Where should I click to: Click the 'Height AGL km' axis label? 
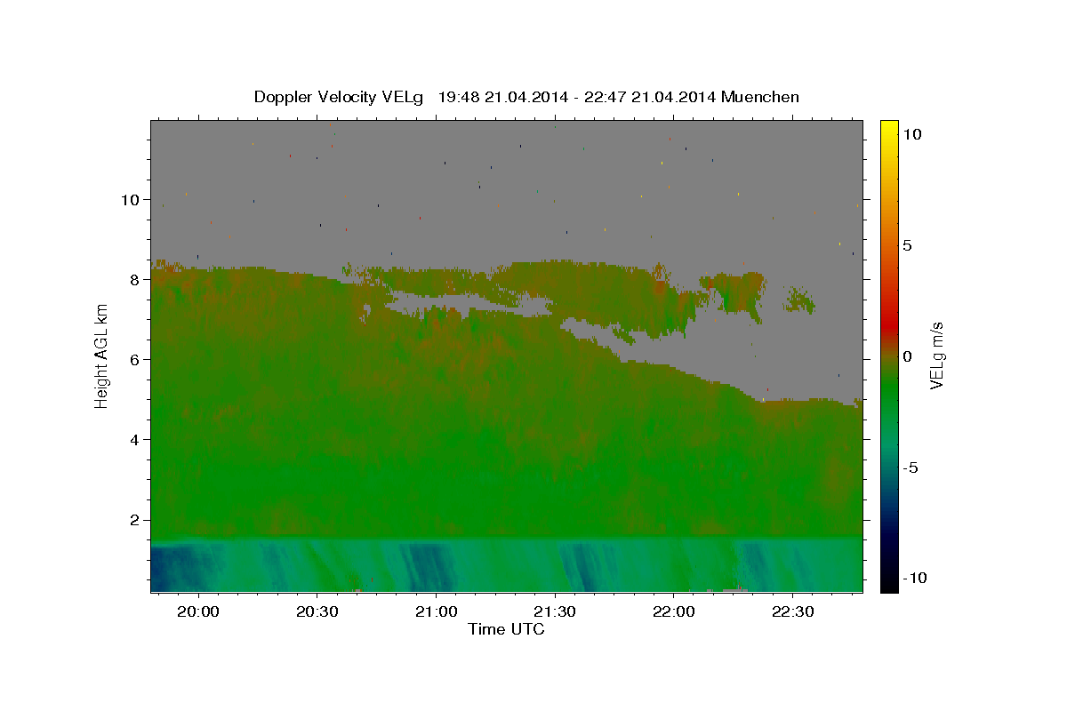(101, 355)
